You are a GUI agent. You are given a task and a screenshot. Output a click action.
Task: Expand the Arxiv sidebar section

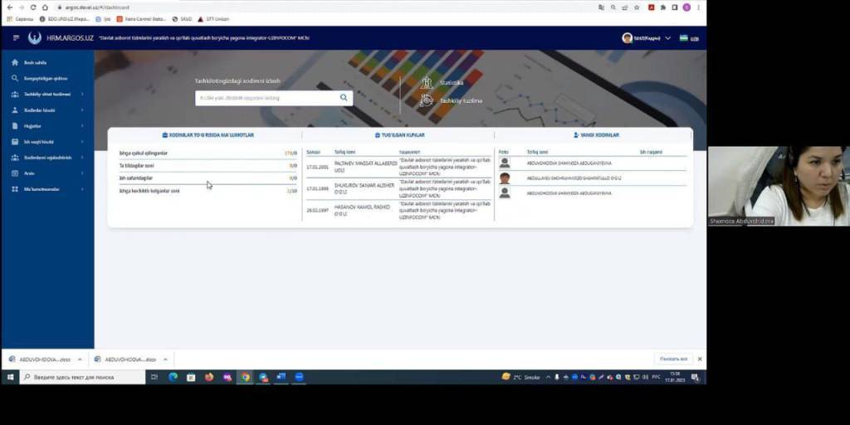tap(82, 173)
